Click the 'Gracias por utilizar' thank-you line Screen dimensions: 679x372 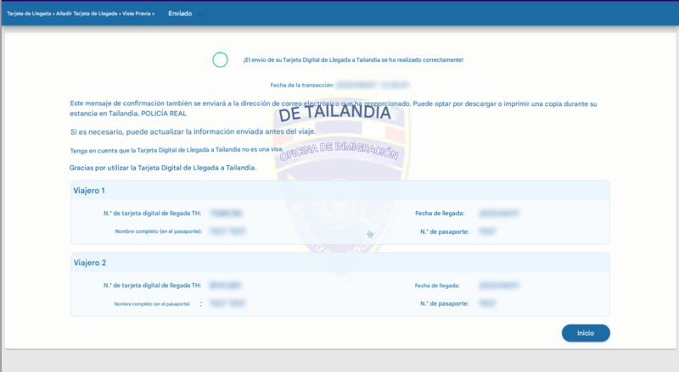pos(163,168)
